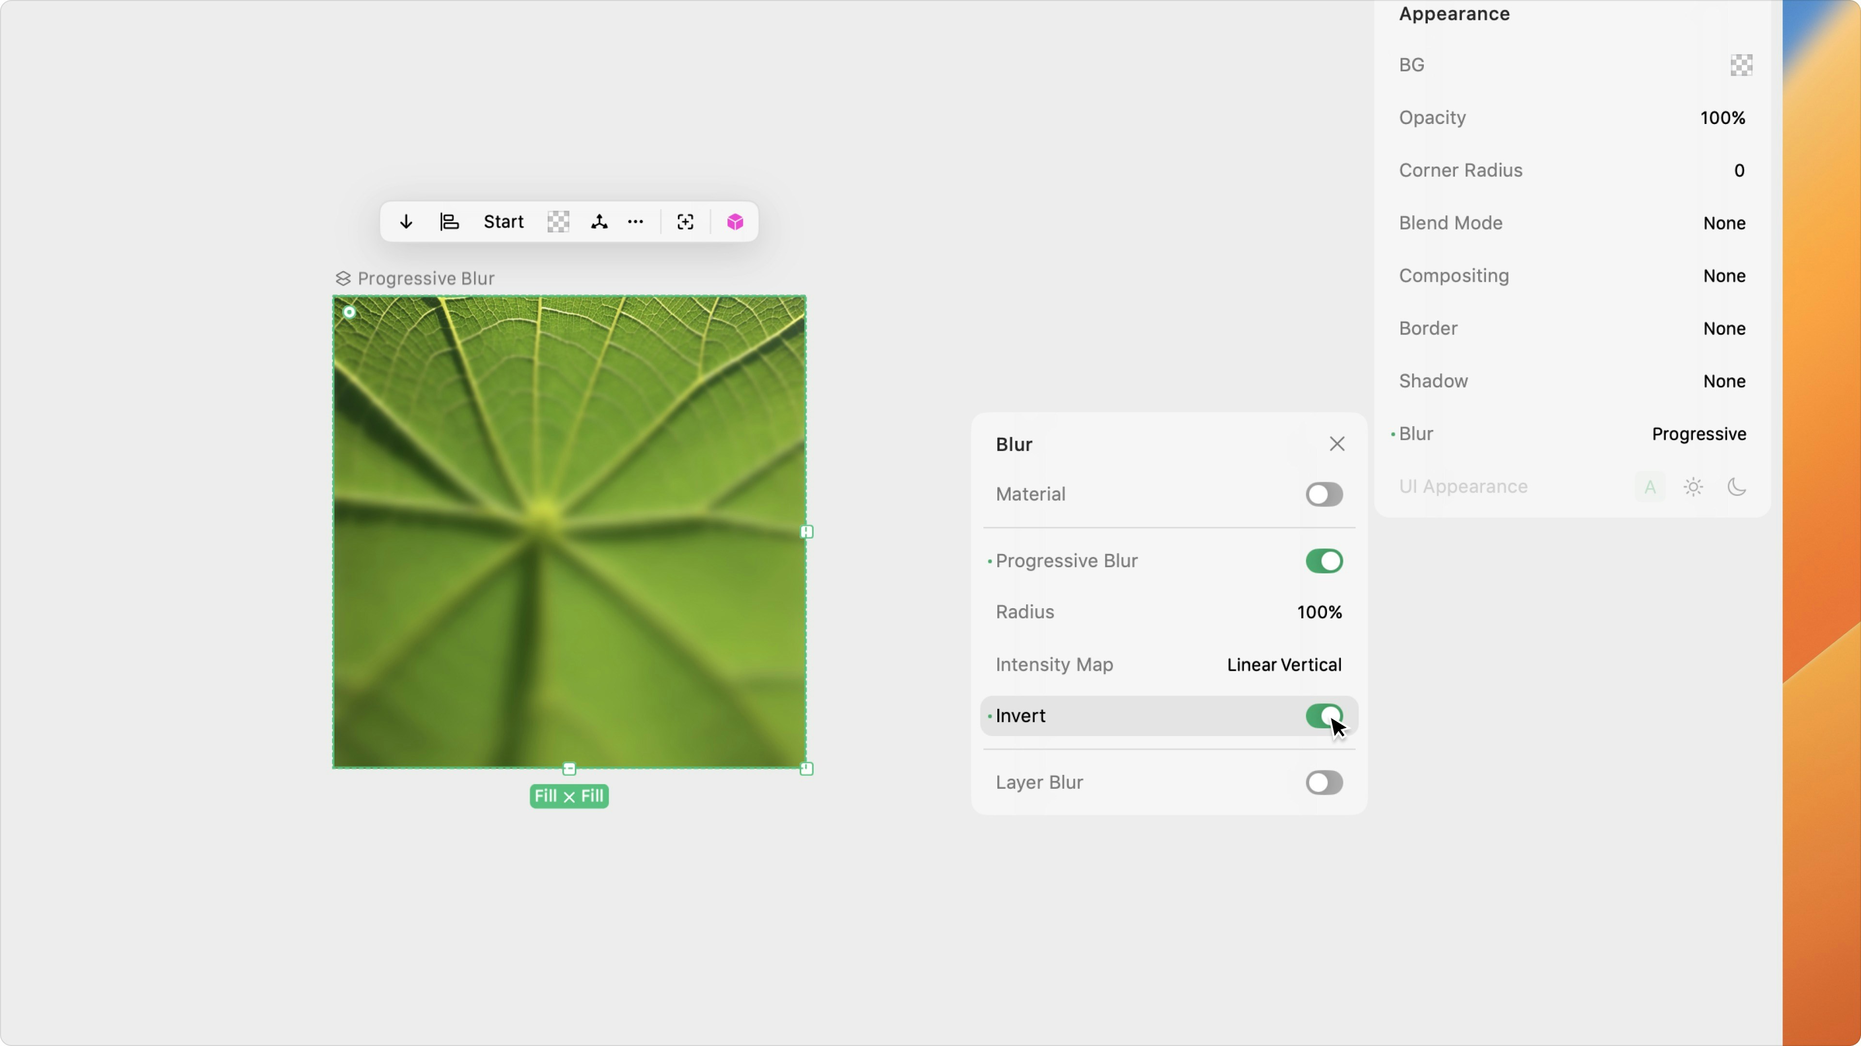The width and height of the screenshot is (1861, 1046).
Task: Open the Blend Mode None dropdown
Action: [1724, 223]
